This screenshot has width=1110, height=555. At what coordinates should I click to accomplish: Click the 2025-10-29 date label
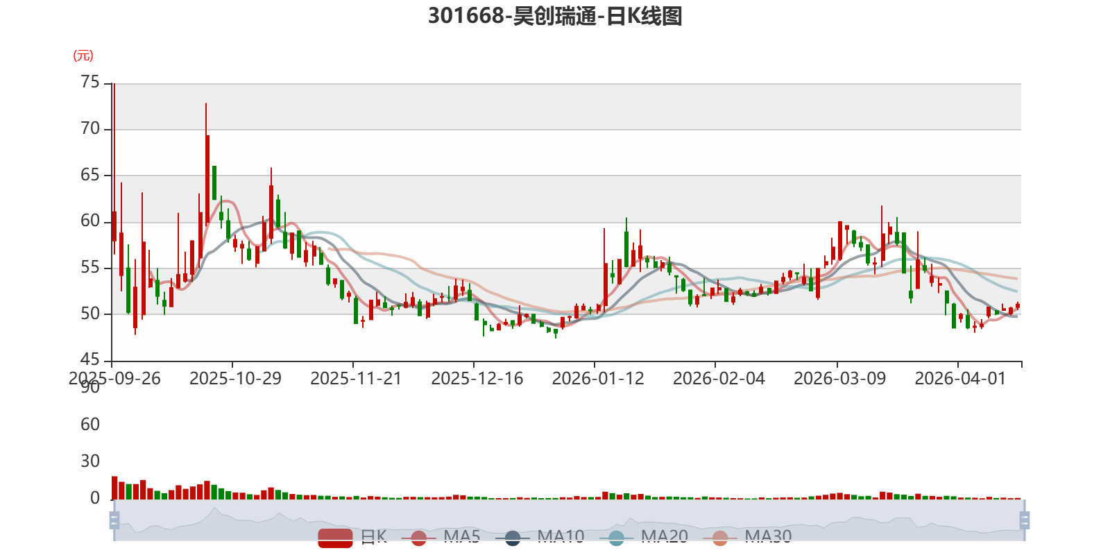tap(235, 379)
